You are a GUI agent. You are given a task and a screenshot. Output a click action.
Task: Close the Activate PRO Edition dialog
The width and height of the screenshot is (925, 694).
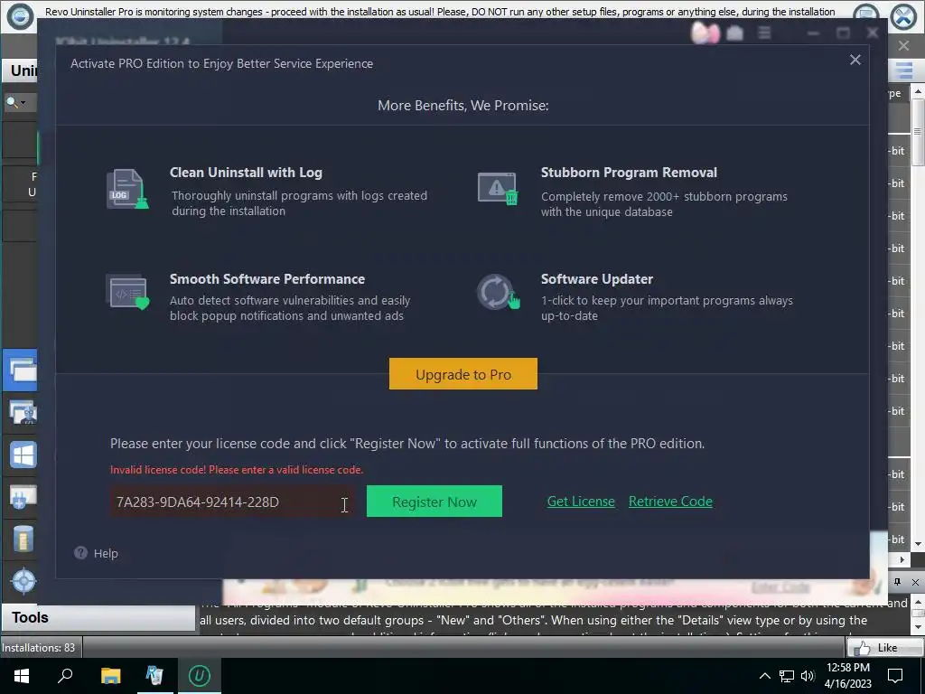(x=855, y=60)
